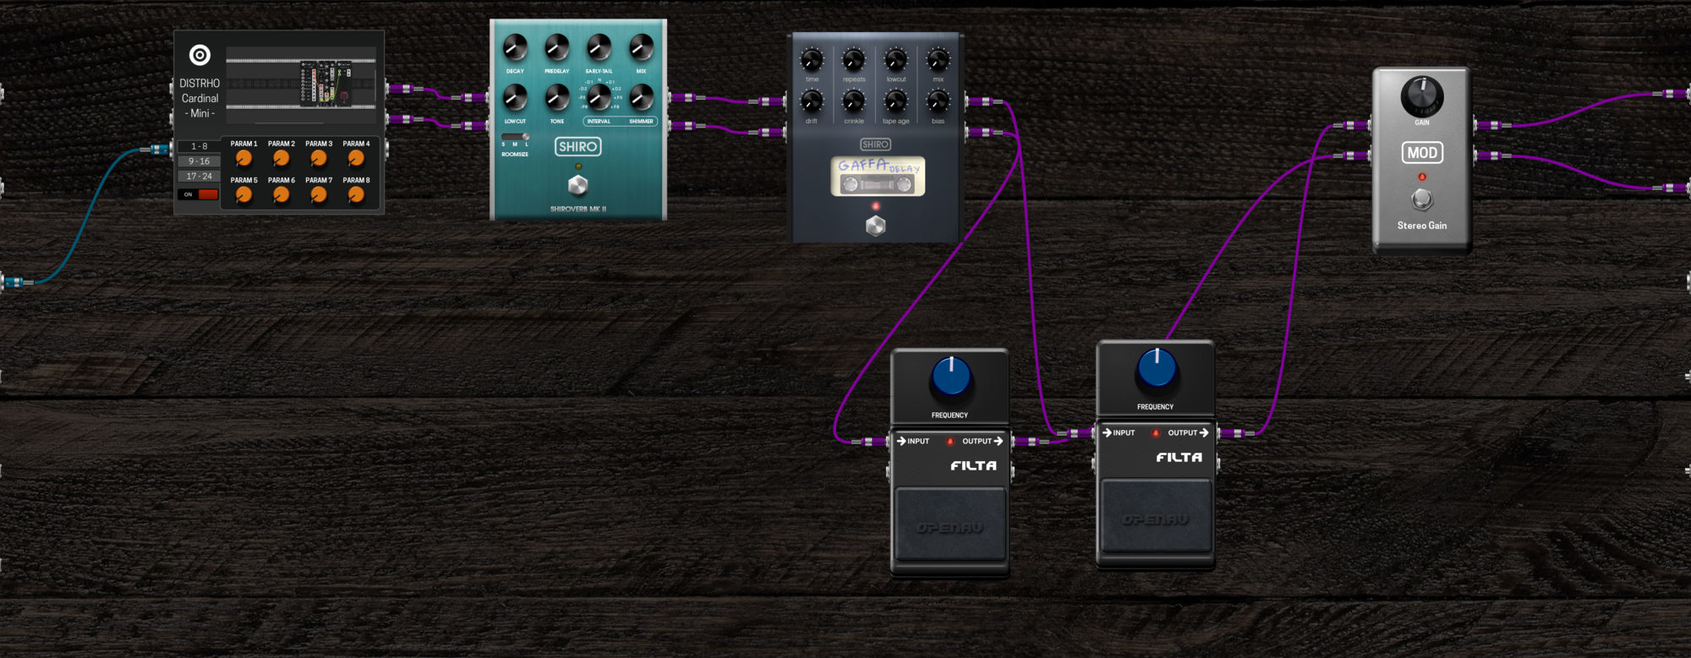Select the 9 - 16 parameter bank
This screenshot has height=658, width=1691.
coord(199,161)
